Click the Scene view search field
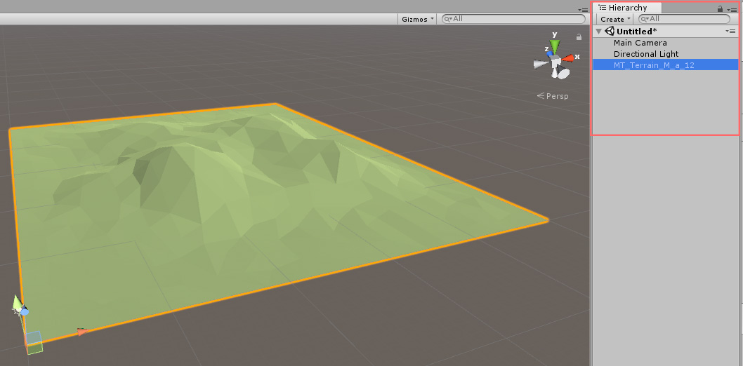 pyautogui.click(x=513, y=19)
